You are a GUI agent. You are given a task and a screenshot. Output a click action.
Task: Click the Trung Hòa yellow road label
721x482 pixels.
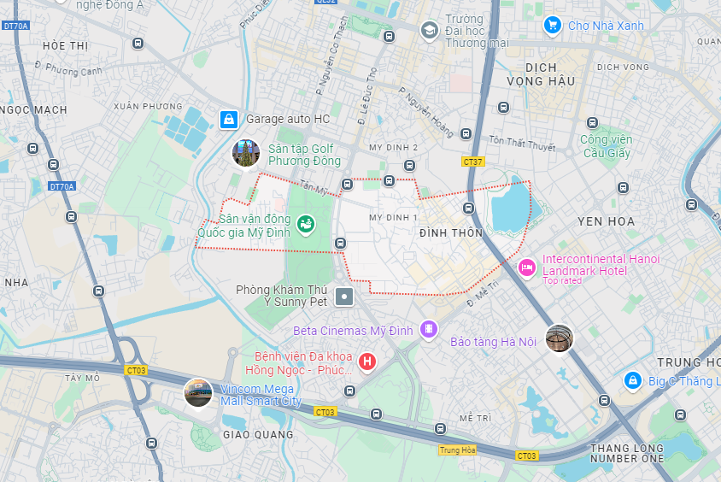[x=457, y=450]
